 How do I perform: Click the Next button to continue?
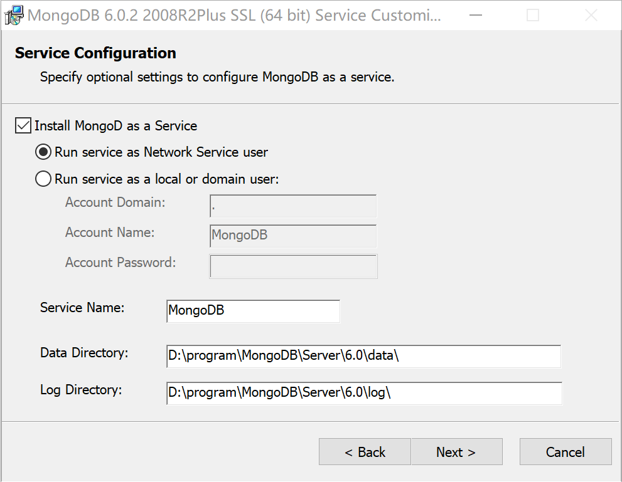pyautogui.click(x=456, y=451)
